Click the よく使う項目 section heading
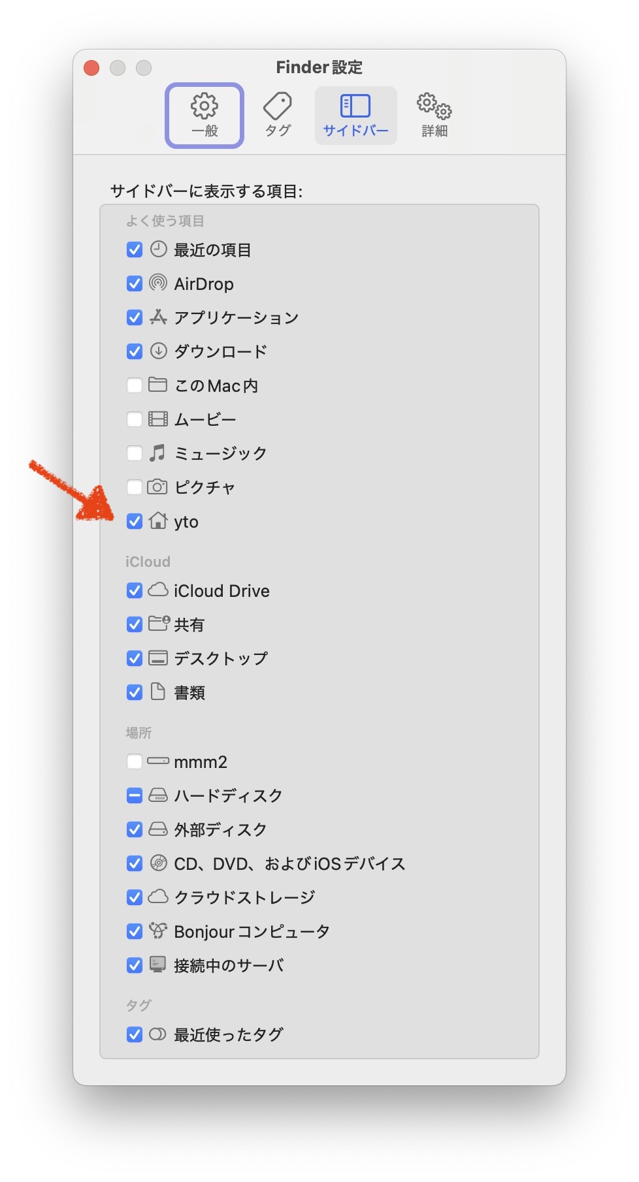The height and width of the screenshot is (1182, 639). [165, 221]
